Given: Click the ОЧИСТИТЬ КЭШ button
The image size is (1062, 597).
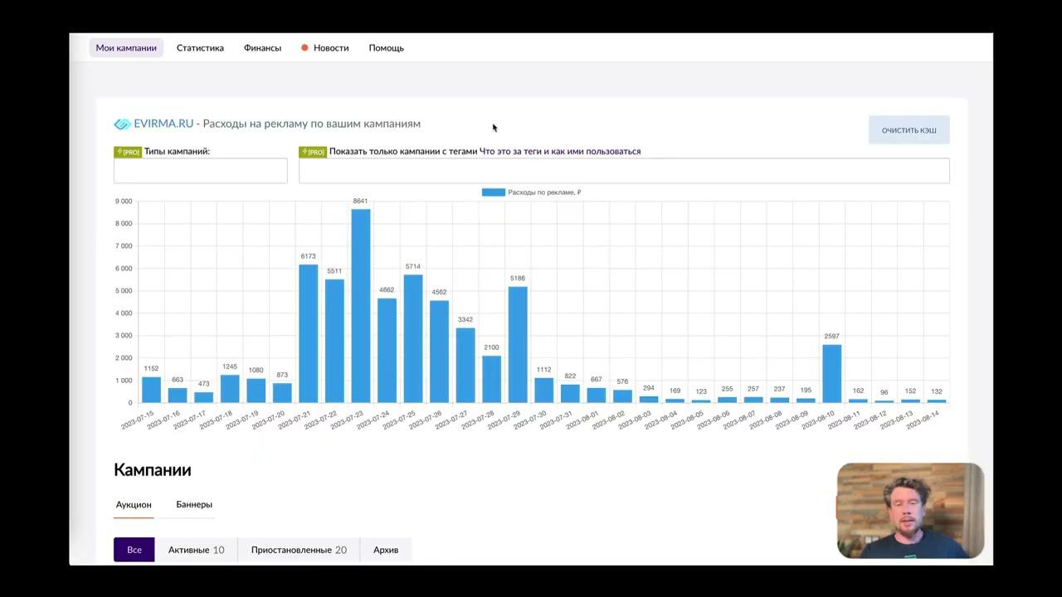Looking at the screenshot, I should (909, 130).
